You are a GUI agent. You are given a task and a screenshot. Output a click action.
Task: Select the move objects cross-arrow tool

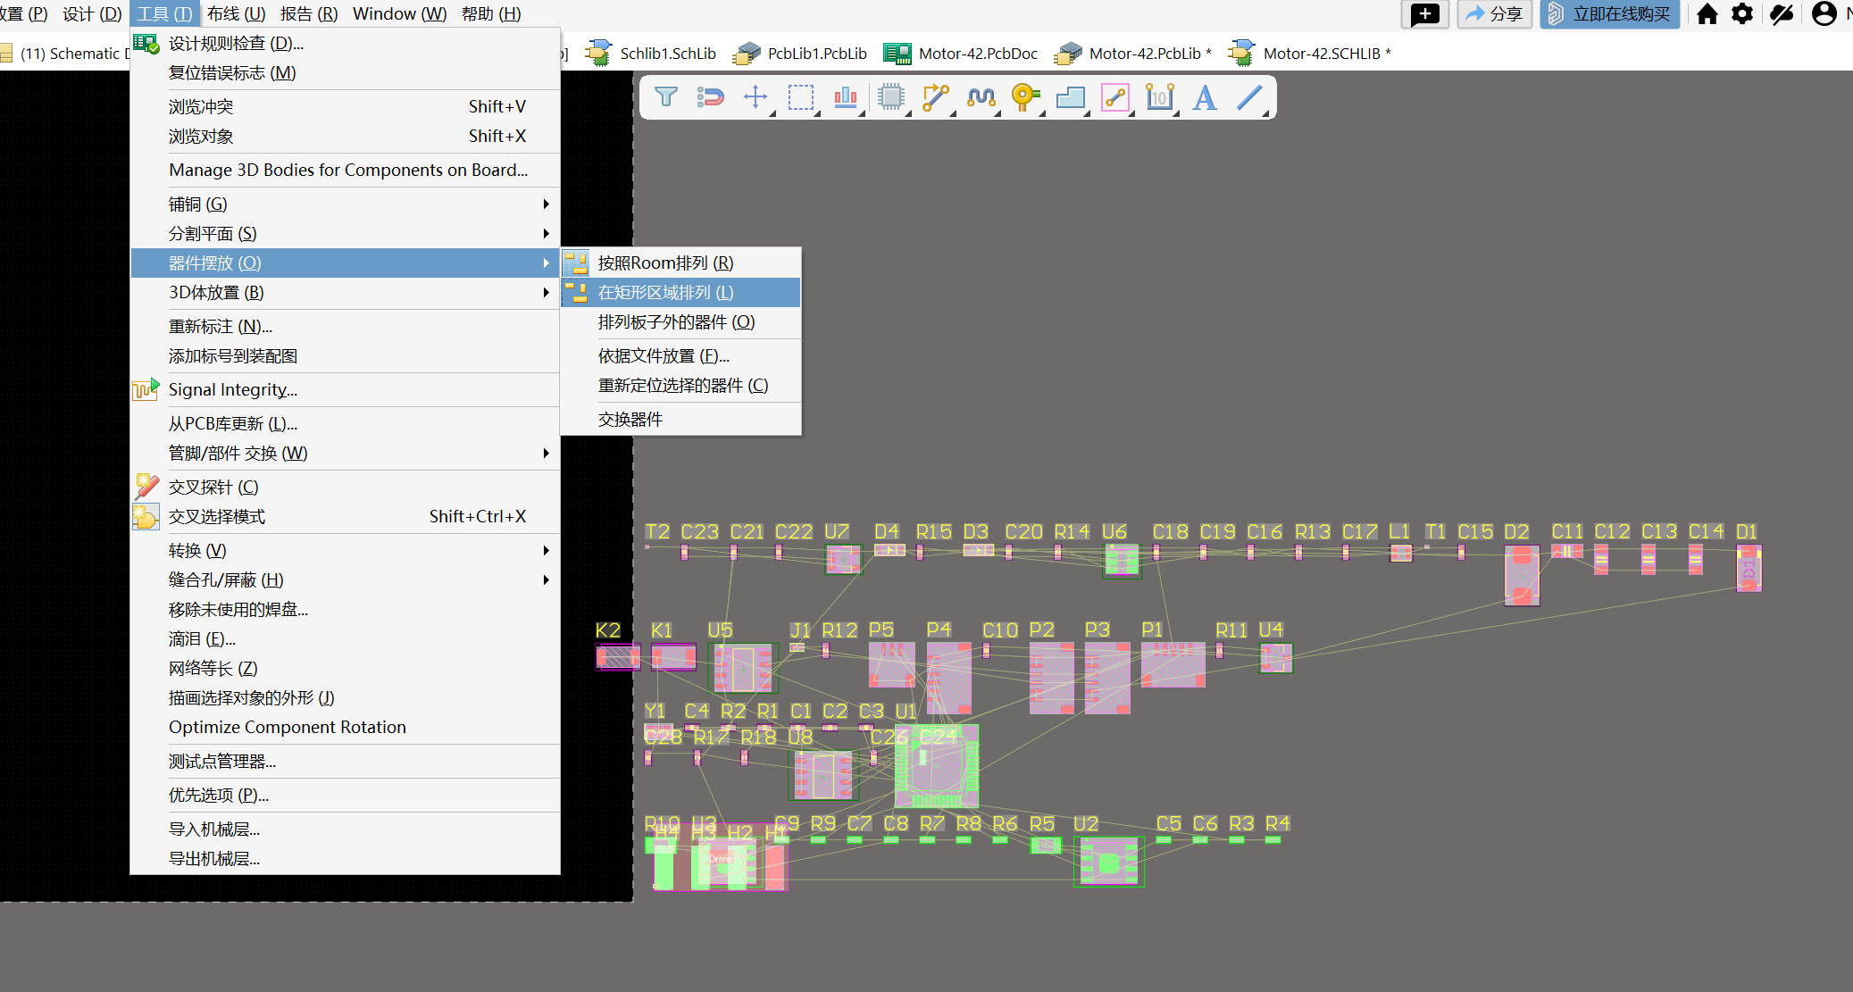(x=755, y=96)
